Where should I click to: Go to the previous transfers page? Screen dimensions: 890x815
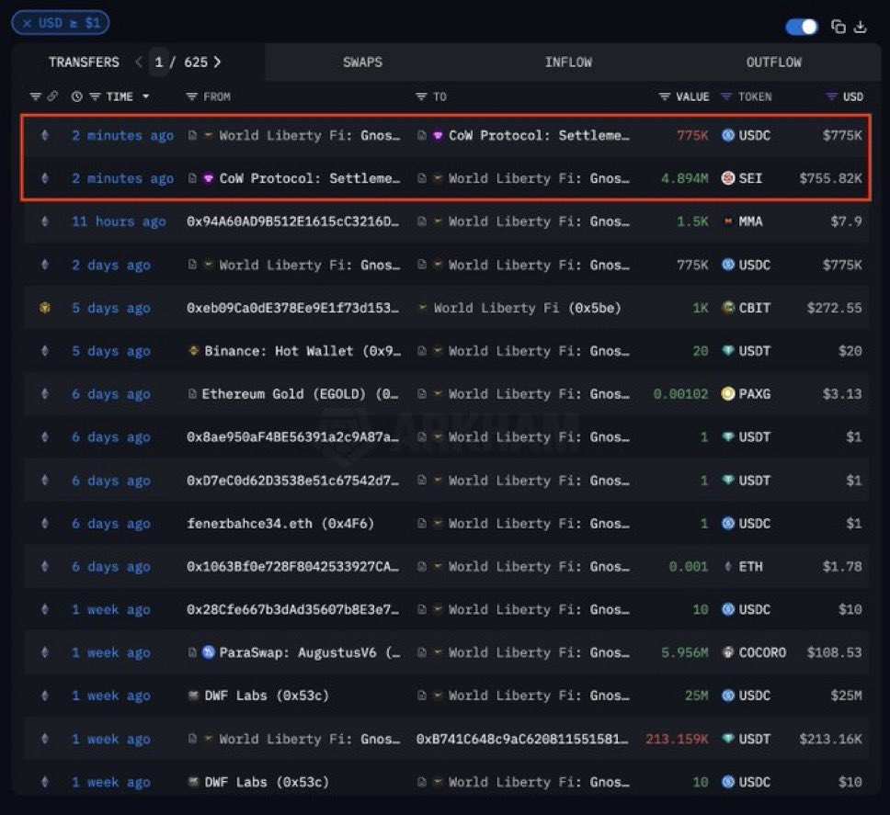point(139,62)
